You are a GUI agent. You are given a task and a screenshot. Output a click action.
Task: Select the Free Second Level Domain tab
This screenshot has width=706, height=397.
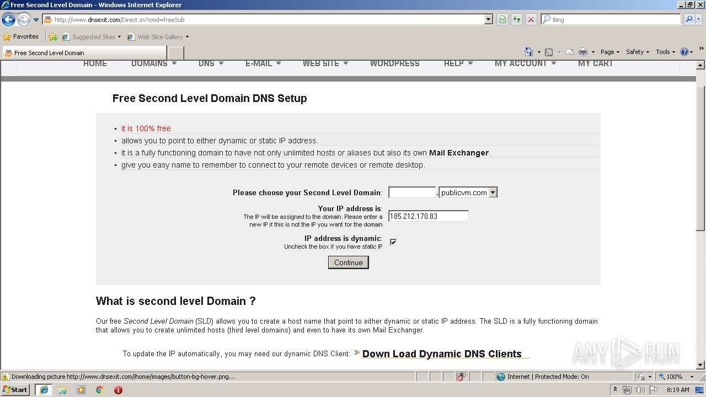click(x=84, y=53)
